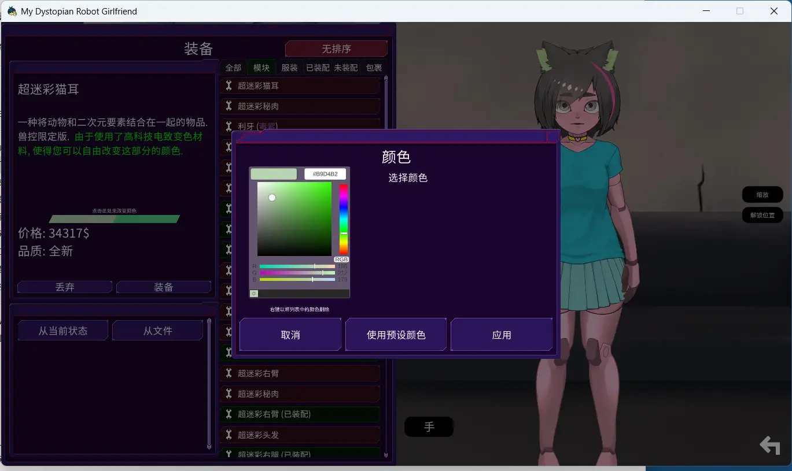This screenshot has height=471, width=792.
Task: Adjust the B channel slider
Action: click(297, 279)
